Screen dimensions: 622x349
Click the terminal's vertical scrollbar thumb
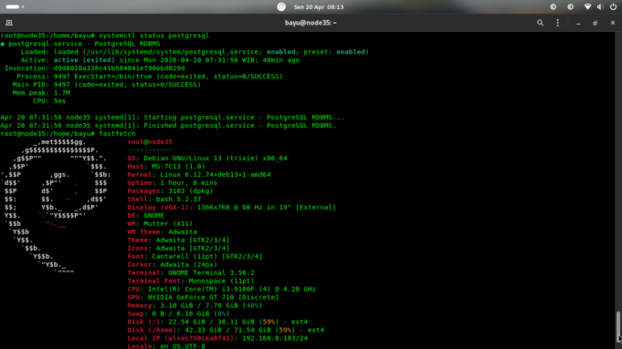[618, 327]
